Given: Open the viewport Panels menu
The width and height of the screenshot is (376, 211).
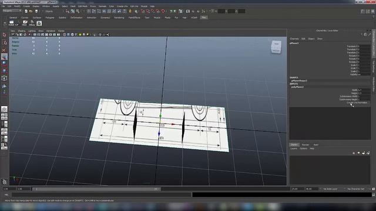Looking at the screenshot, I should point(61,31).
